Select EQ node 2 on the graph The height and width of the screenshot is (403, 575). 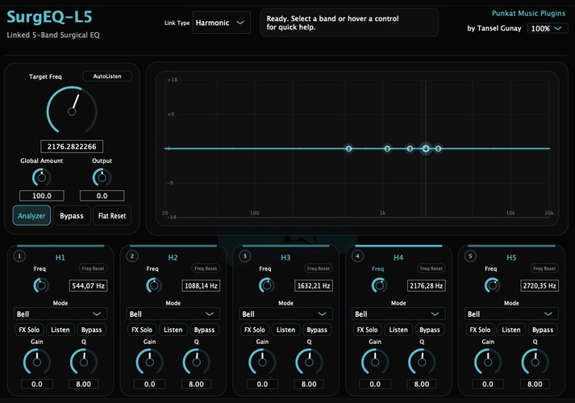pos(387,149)
